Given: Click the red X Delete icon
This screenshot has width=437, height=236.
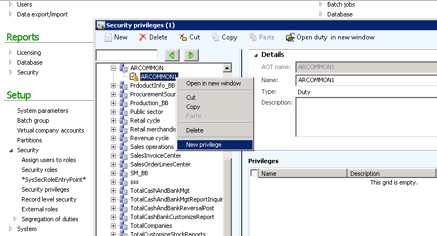Looking at the screenshot, I should 143,37.
